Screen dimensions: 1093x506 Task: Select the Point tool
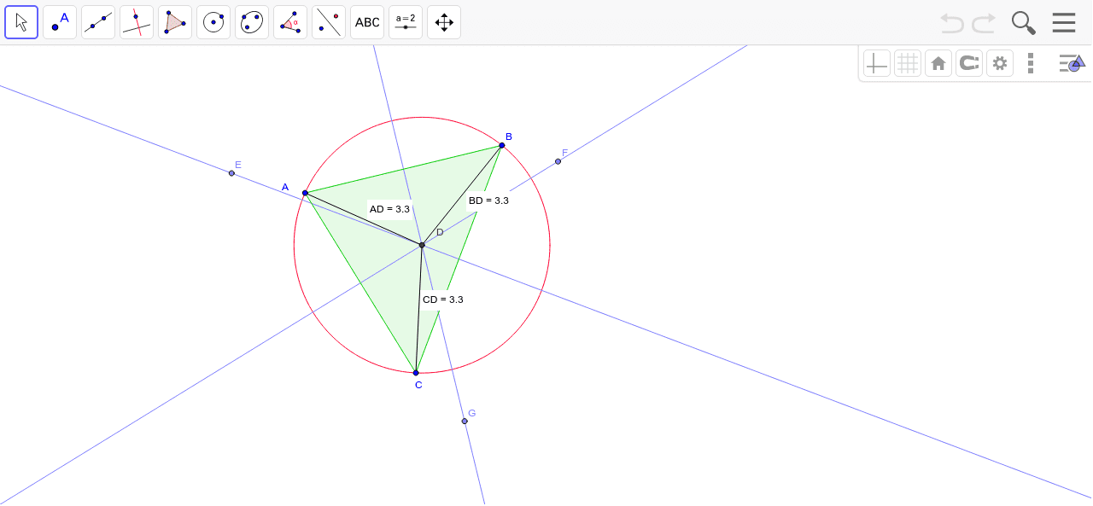pyautogui.click(x=60, y=22)
